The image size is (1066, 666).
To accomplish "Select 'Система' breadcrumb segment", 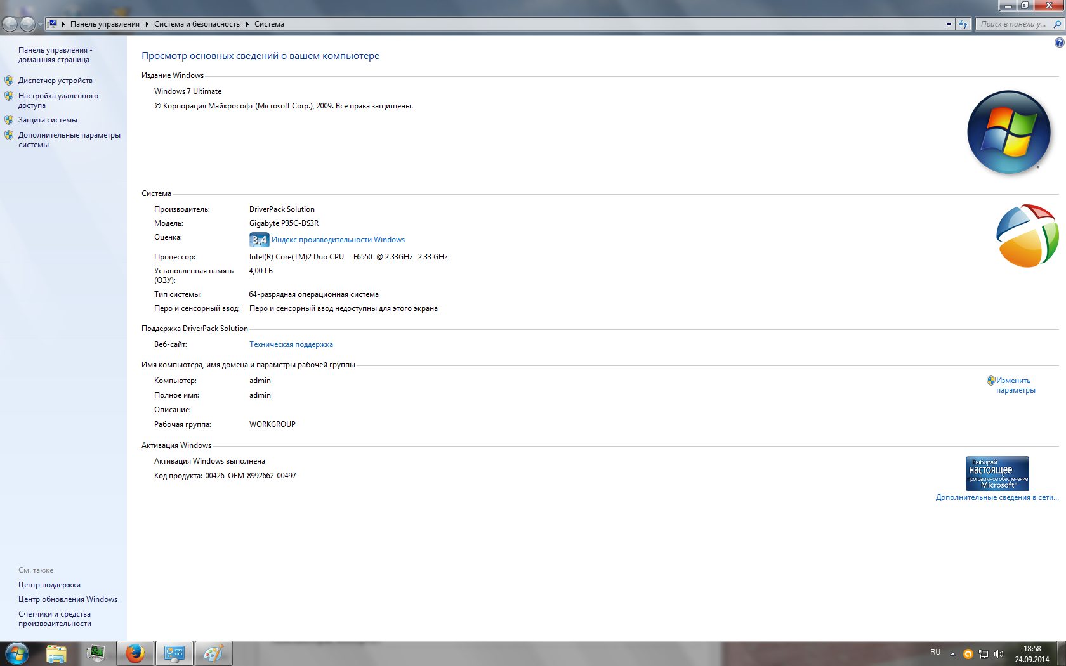I will coord(269,24).
